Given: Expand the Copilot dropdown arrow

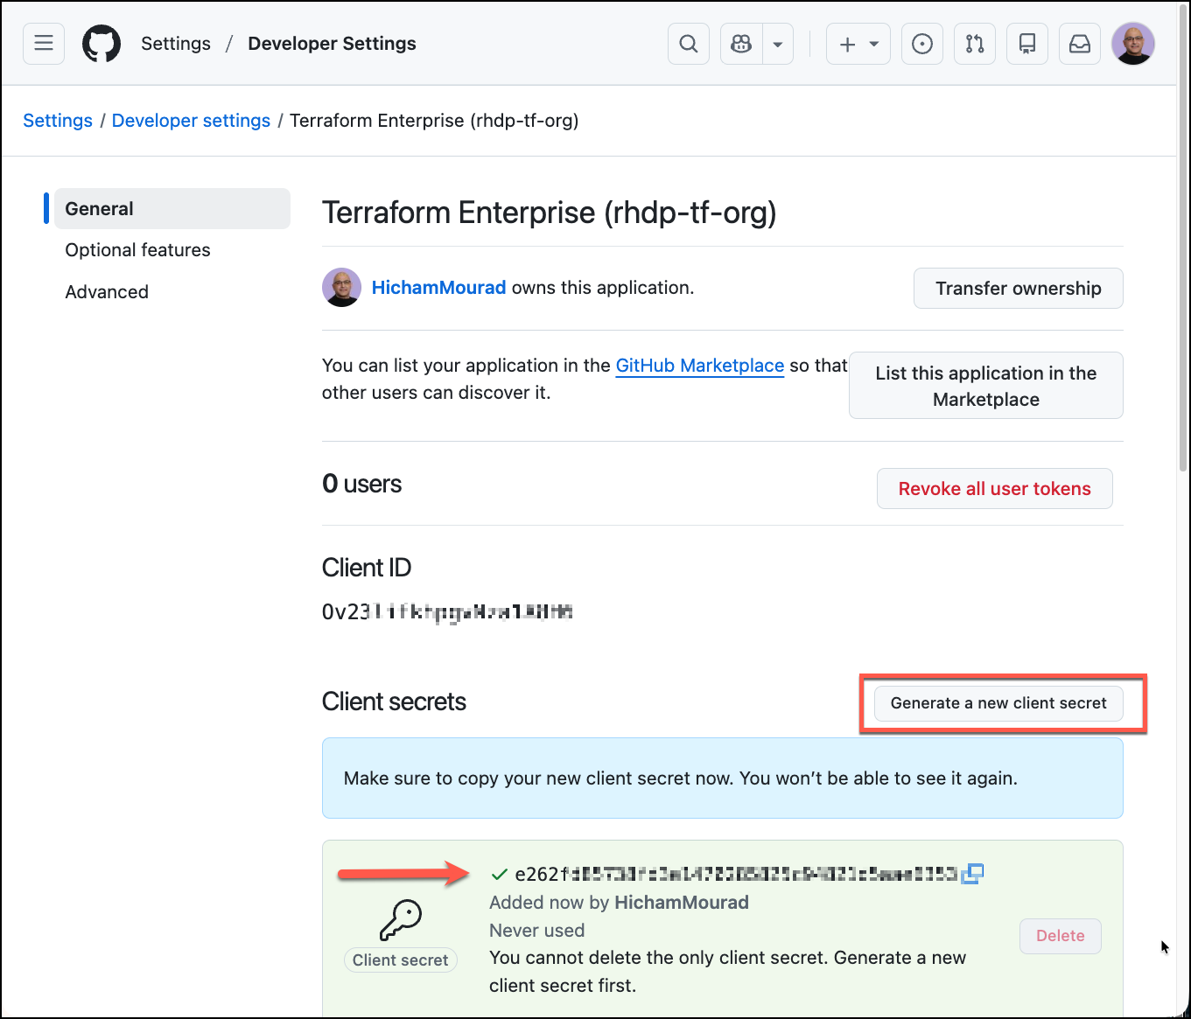Looking at the screenshot, I should [778, 44].
